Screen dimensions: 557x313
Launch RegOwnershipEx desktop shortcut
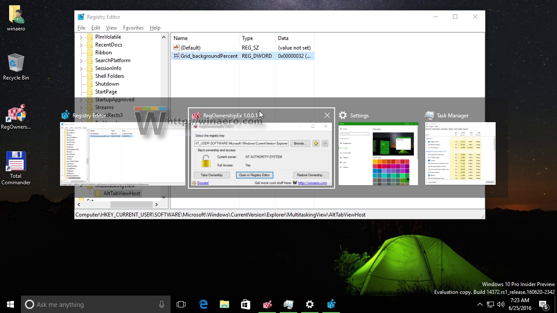point(16,117)
